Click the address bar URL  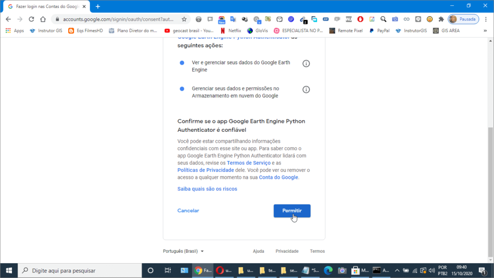pyautogui.click(x=118, y=19)
